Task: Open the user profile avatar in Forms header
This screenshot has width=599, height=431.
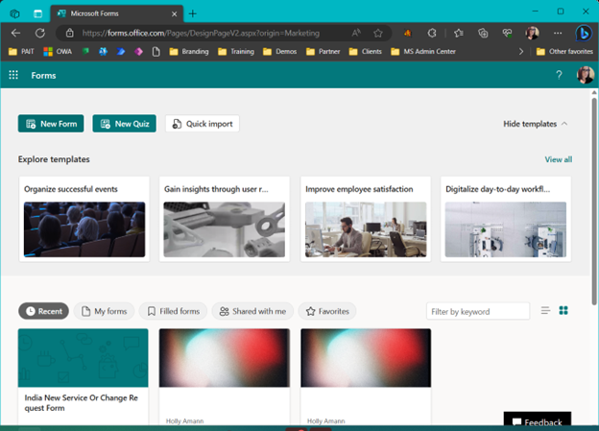Action: coord(584,75)
